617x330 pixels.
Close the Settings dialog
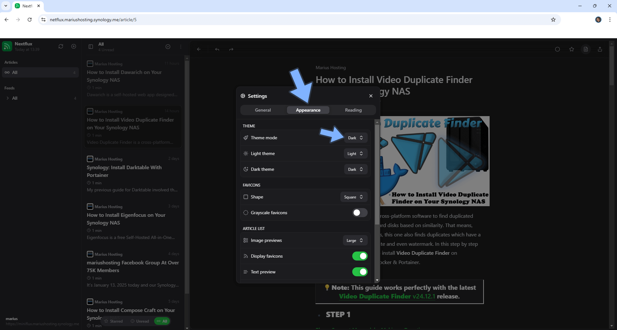[371, 96]
